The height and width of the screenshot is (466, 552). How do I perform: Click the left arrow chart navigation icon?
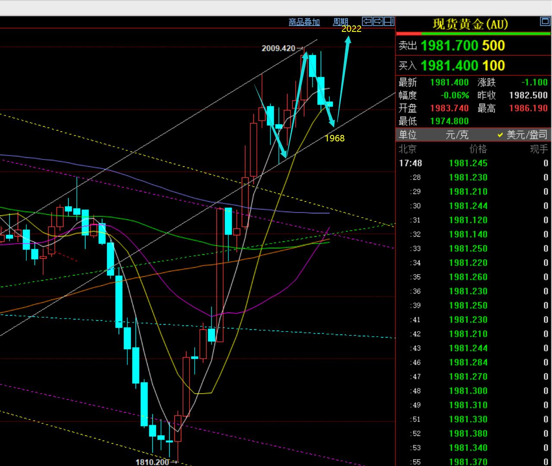367,21
